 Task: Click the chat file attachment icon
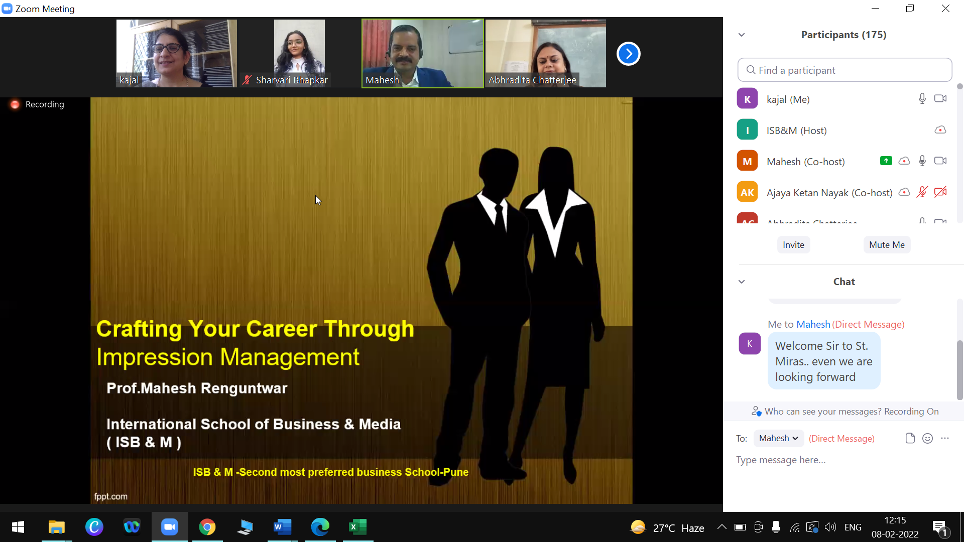click(x=910, y=438)
